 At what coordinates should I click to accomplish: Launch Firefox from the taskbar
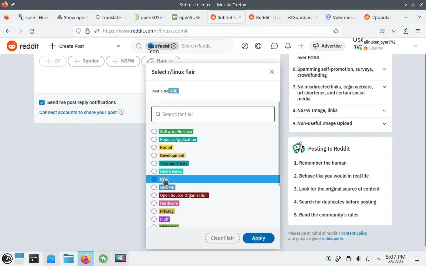click(x=86, y=259)
